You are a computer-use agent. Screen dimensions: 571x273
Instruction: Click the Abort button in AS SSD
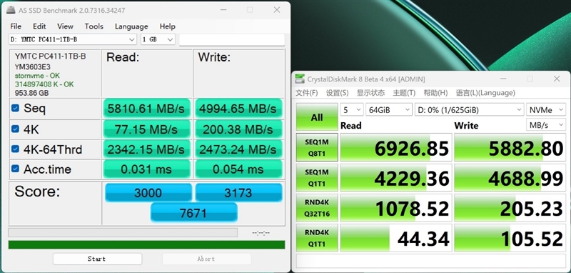coord(206,259)
